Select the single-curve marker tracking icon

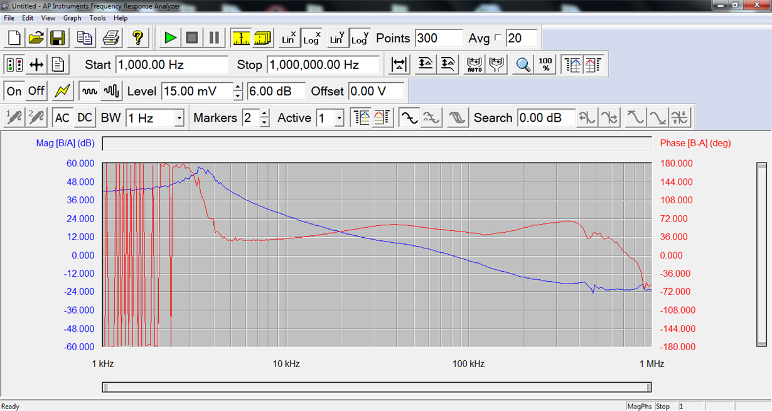point(409,117)
